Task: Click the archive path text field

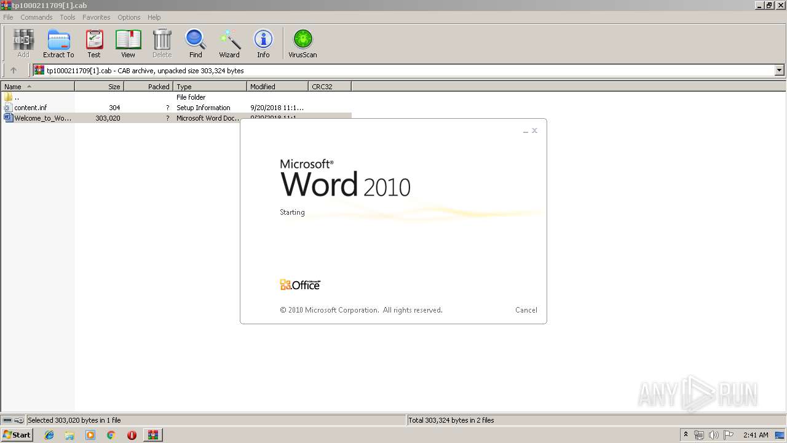Action: (x=403, y=71)
